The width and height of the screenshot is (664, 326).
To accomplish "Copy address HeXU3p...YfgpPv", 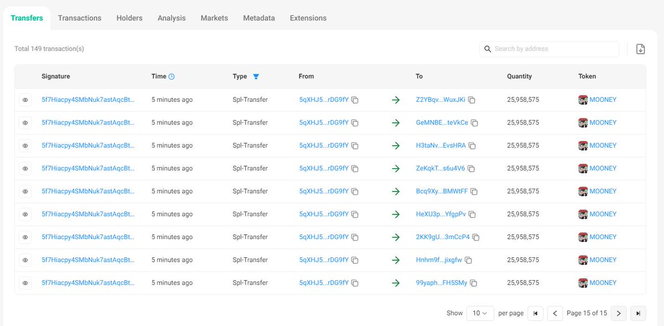I will (473, 214).
